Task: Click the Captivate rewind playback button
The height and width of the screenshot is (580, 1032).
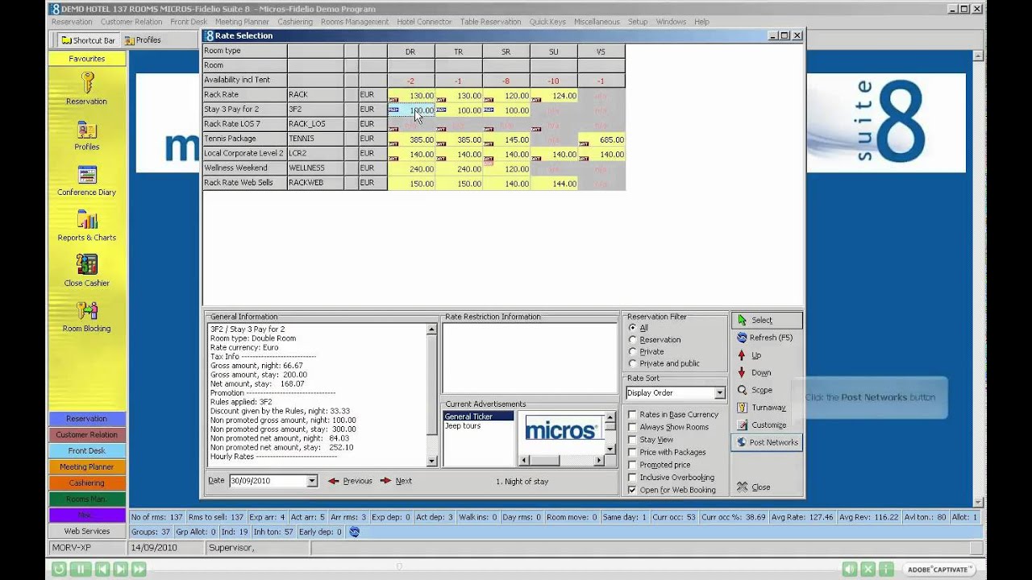Action: (59, 570)
